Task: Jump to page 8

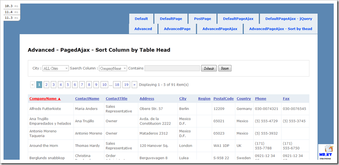Action: click(x=89, y=84)
